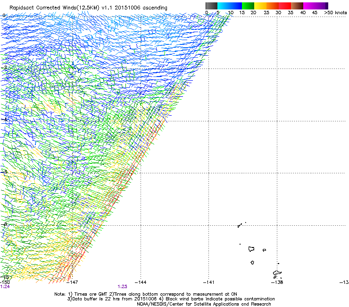This screenshot has width=349, height=307.
Task: Click the '40' legend scale label
Action: pos(303,12)
